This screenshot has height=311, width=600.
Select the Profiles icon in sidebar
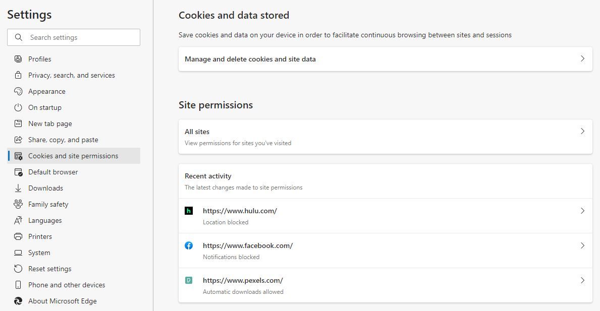(x=18, y=58)
